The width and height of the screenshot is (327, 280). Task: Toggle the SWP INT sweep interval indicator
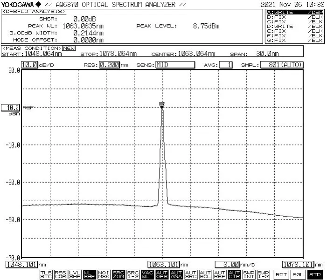249,274
